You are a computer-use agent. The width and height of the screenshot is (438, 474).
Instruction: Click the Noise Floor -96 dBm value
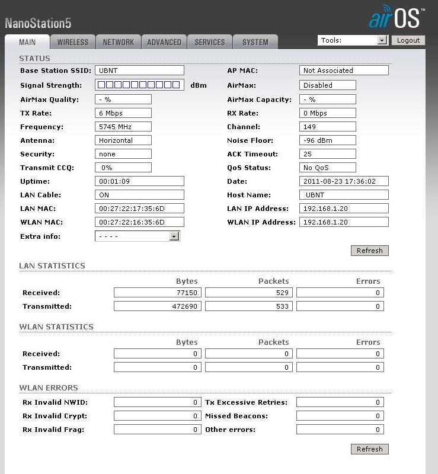point(328,140)
